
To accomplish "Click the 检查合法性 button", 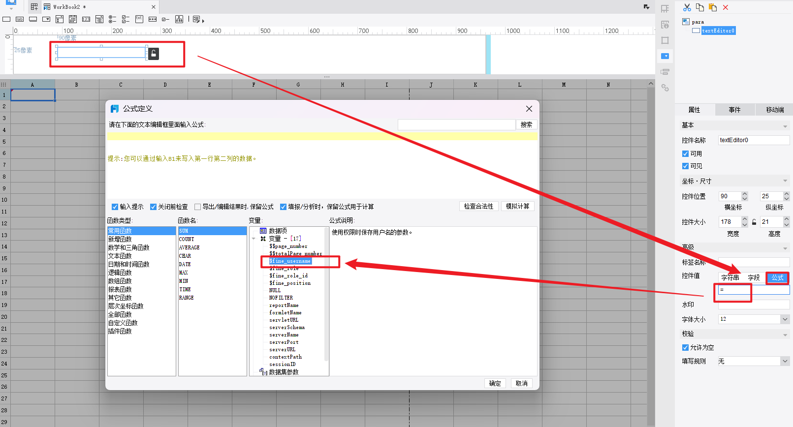I will (478, 206).
